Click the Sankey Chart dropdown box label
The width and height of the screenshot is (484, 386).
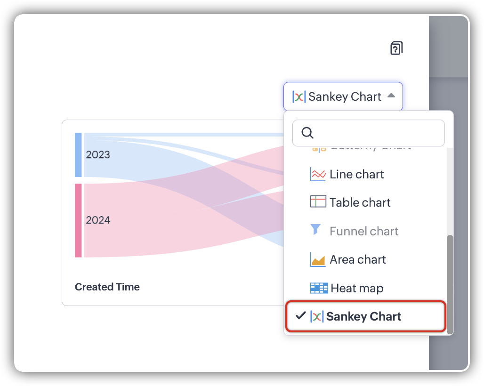[x=345, y=97]
